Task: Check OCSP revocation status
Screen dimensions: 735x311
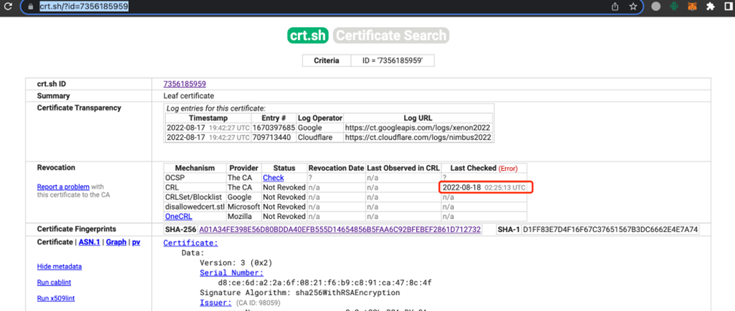Action: point(274,178)
